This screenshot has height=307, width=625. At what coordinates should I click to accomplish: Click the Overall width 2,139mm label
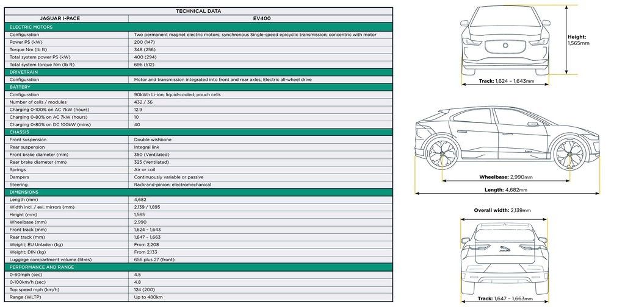click(x=502, y=210)
